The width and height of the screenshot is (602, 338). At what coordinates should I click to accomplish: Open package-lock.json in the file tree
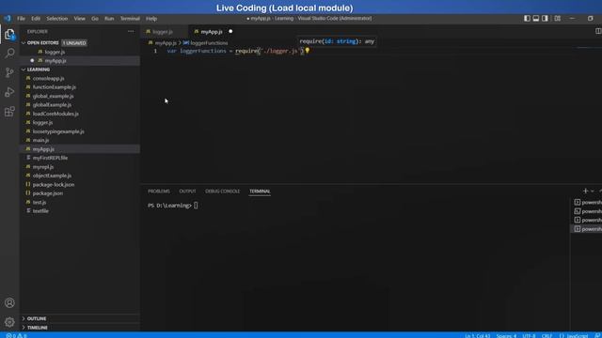pos(54,184)
